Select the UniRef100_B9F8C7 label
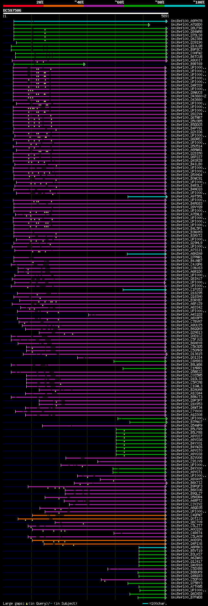 (x=187, y=49)
